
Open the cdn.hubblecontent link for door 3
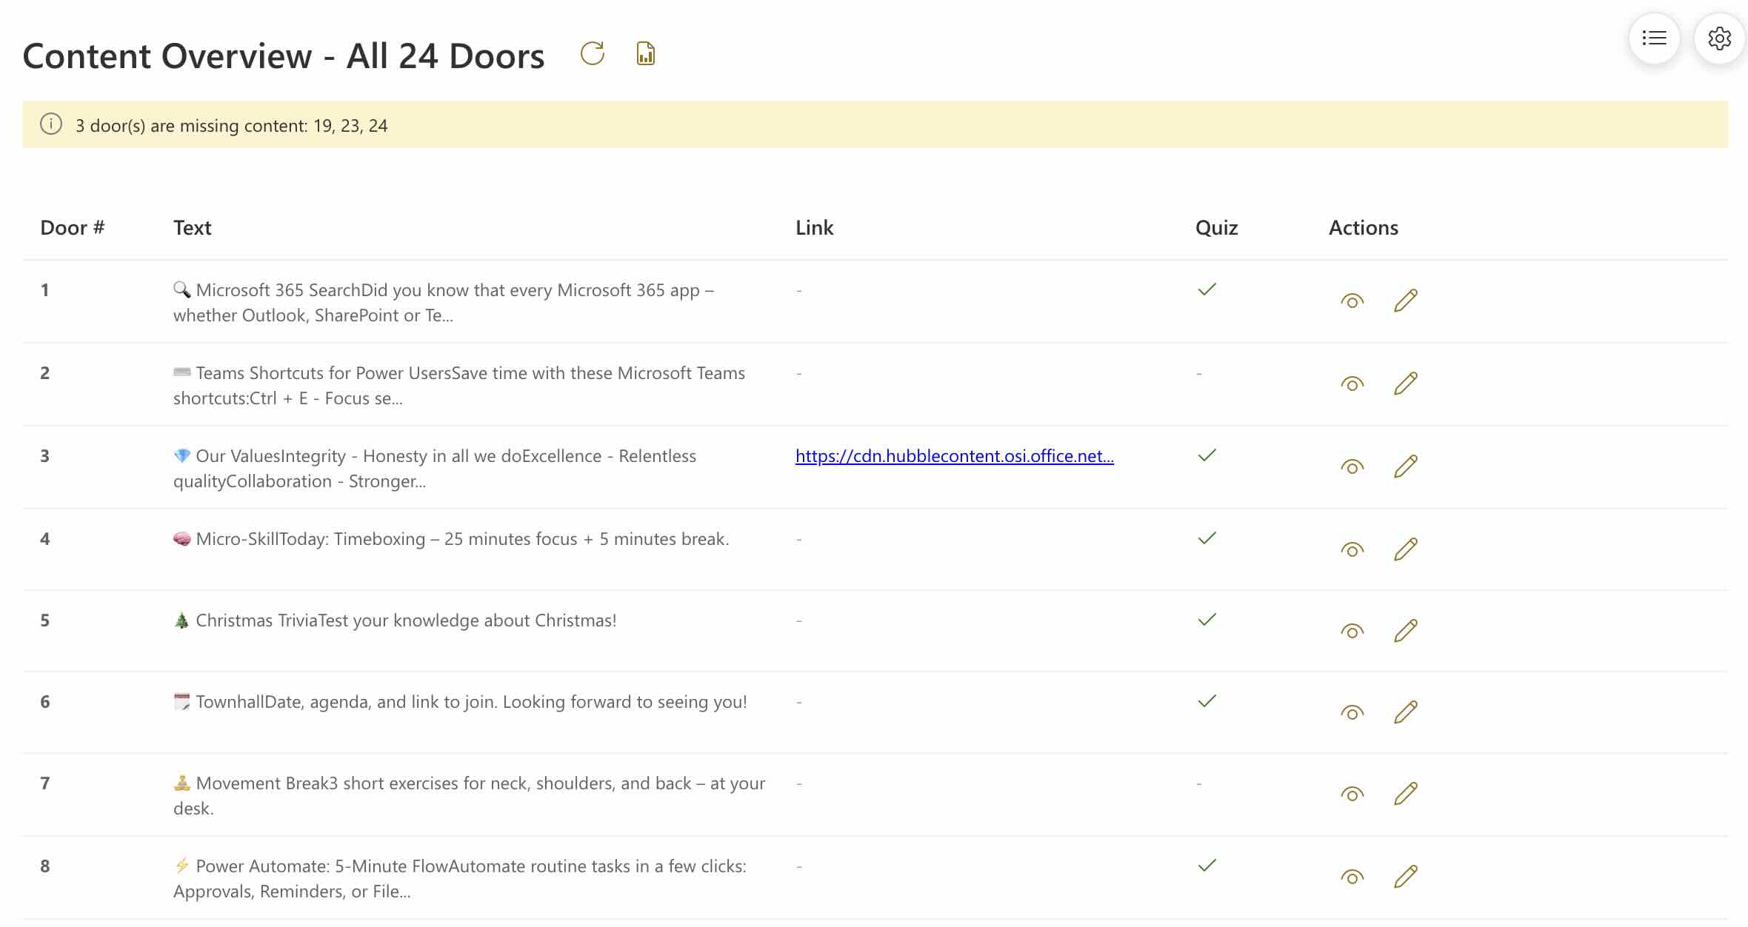954,456
